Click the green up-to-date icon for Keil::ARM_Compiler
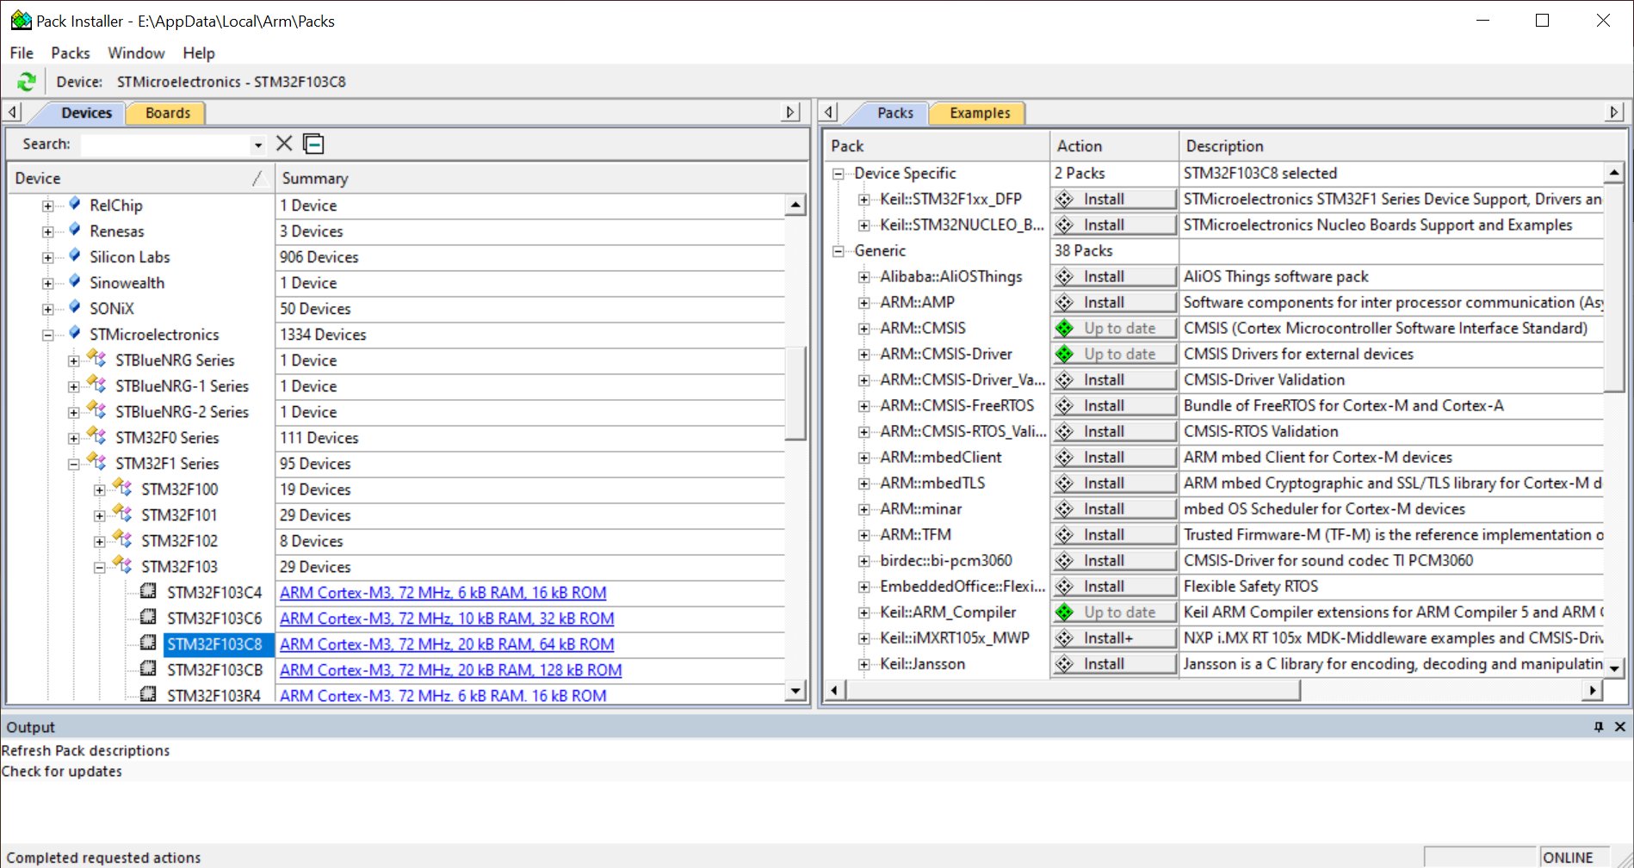Image resolution: width=1634 pixels, height=868 pixels. click(x=1065, y=612)
